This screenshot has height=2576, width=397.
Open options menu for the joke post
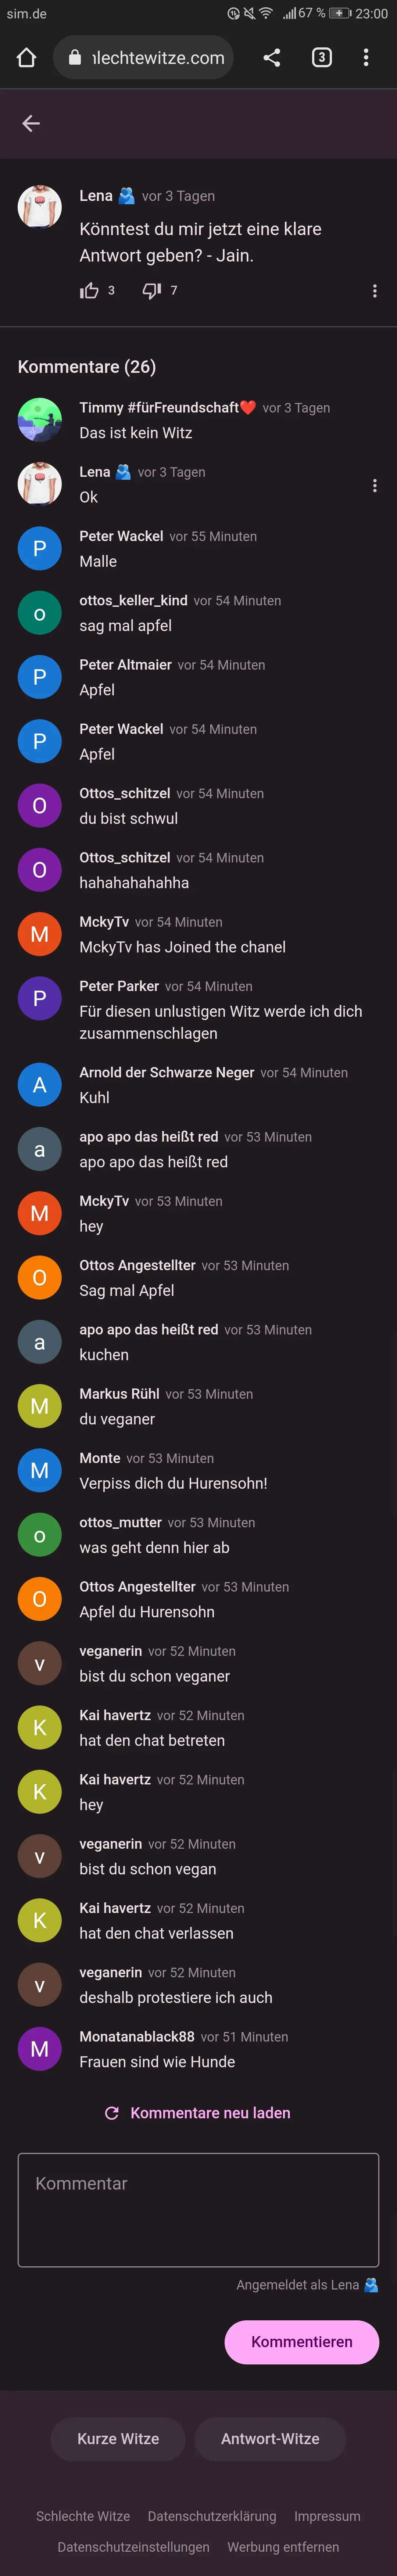(374, 291)
